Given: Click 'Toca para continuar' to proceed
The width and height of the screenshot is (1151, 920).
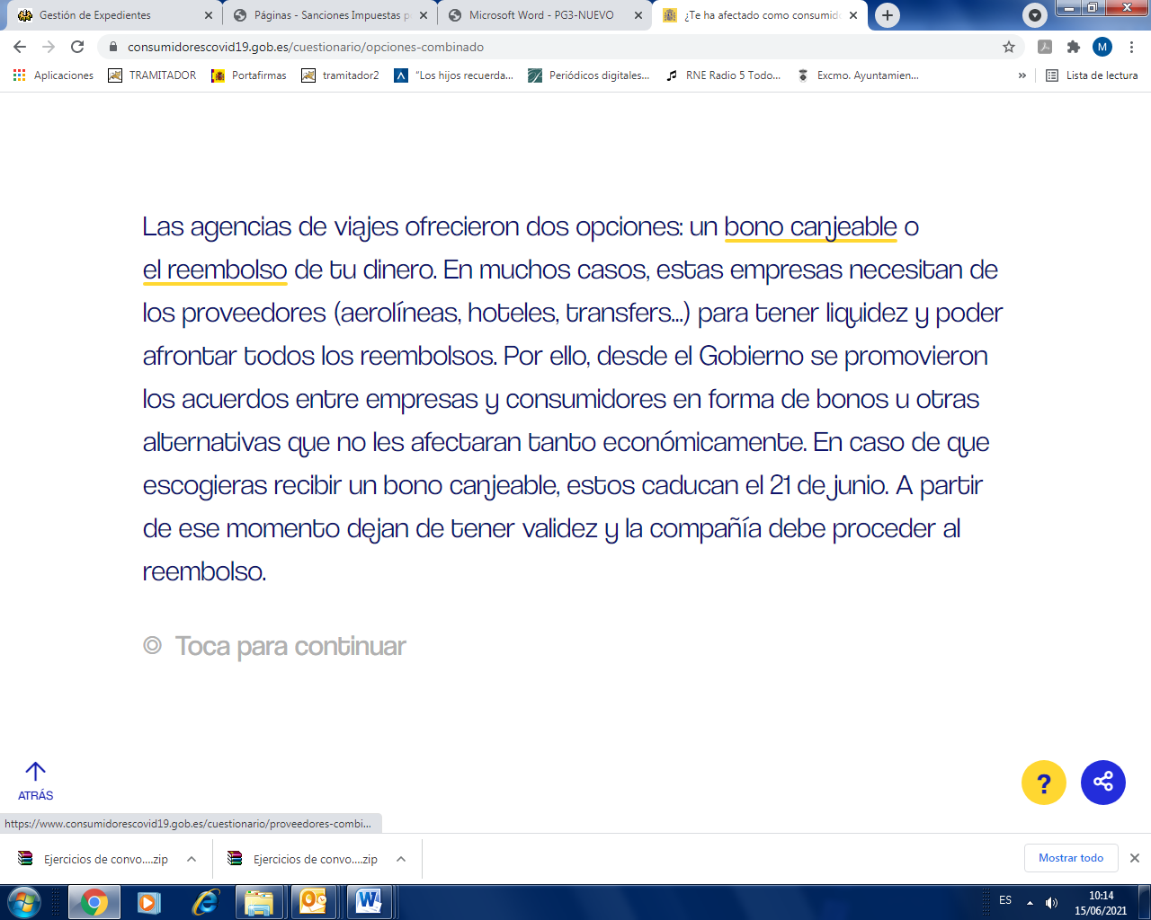Looking at the screenshot, I should tap(290, 646).
